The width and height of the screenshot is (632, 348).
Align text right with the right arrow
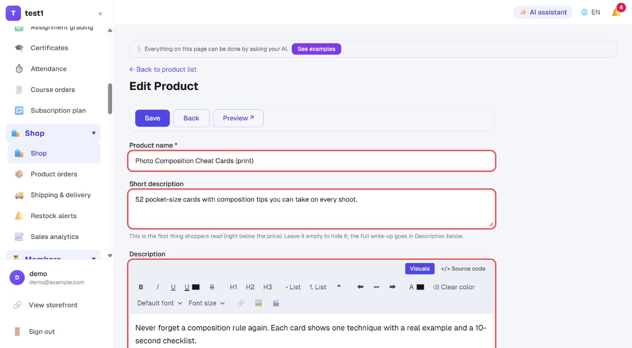[x=392, y=287]
